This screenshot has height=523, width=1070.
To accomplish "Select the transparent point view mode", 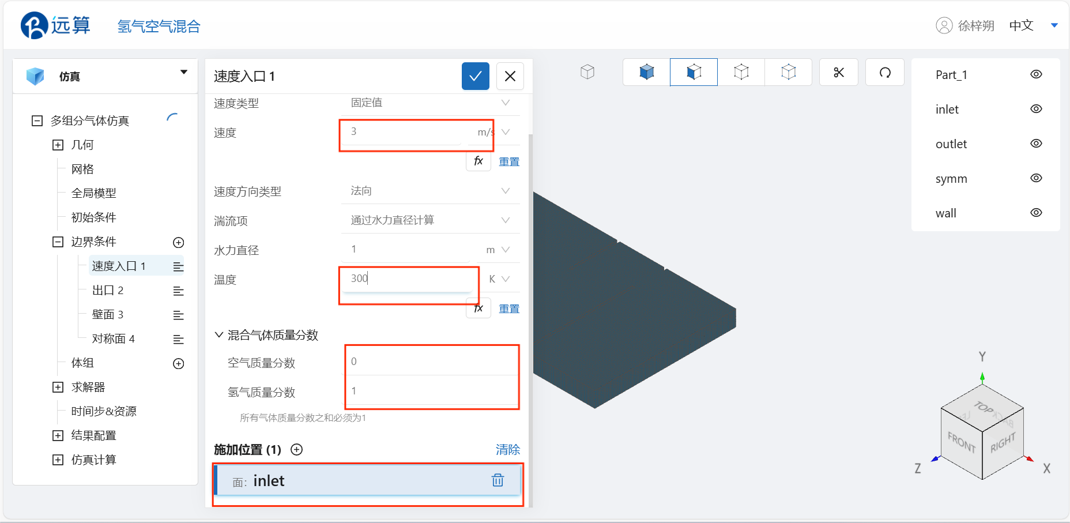I will point(789,72).
